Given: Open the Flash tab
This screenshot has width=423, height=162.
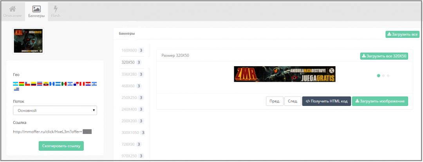Looking at the screenshot, I should click(56, 12).
